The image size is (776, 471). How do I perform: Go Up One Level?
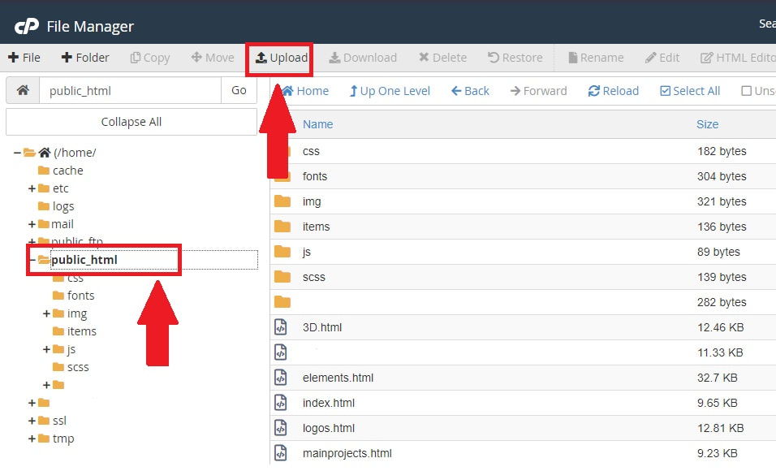pos(390,91)
